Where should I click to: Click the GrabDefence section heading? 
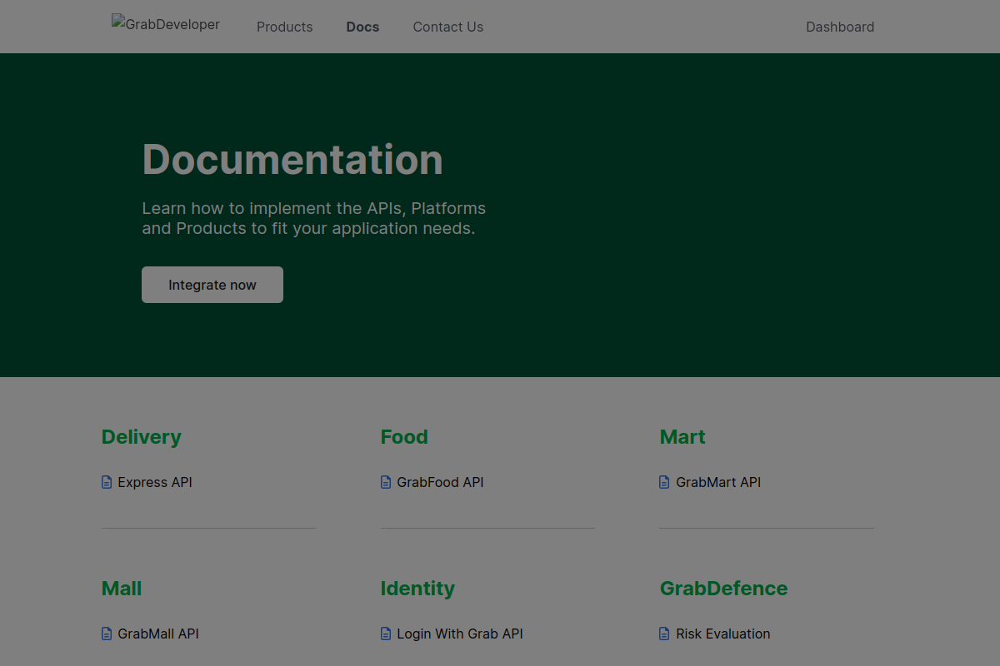click(x=723, y=589)
